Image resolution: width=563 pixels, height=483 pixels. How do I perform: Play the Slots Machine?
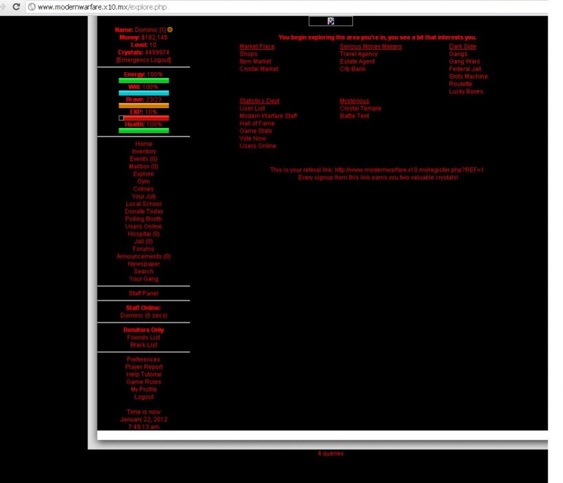pyautogui.click(x=468, y=77)
